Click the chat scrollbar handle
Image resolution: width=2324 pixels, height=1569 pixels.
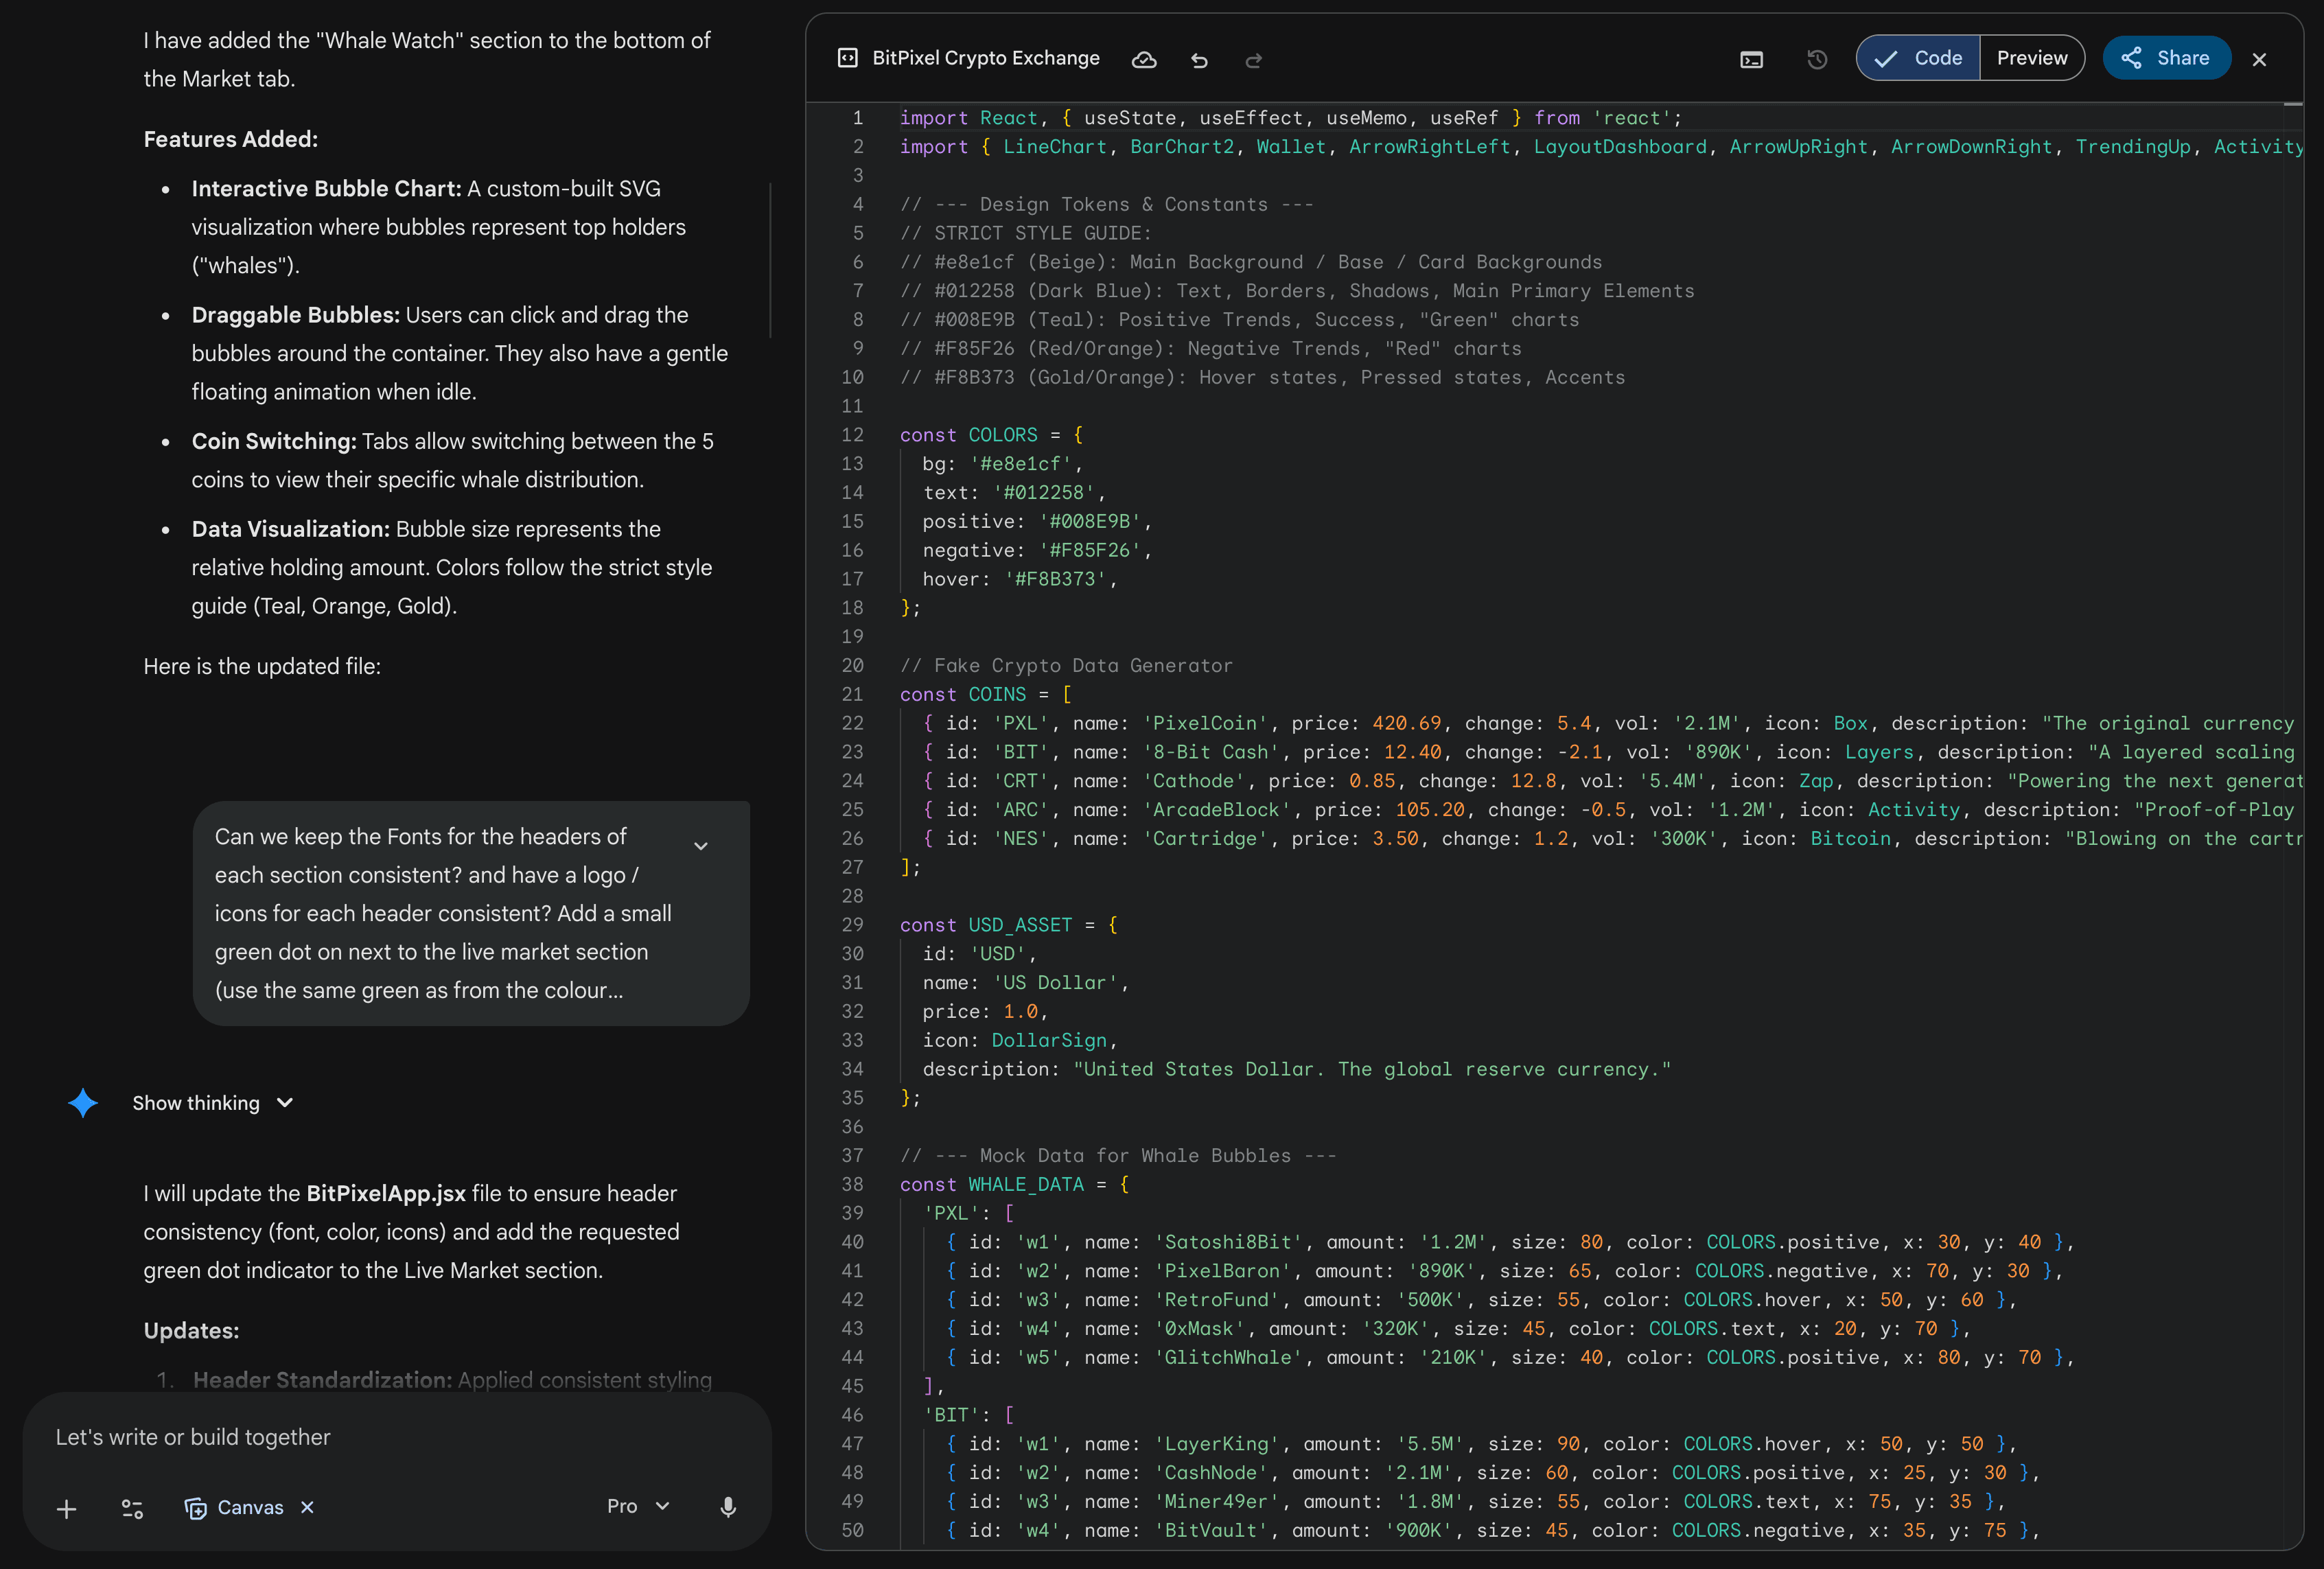point(770,260)
